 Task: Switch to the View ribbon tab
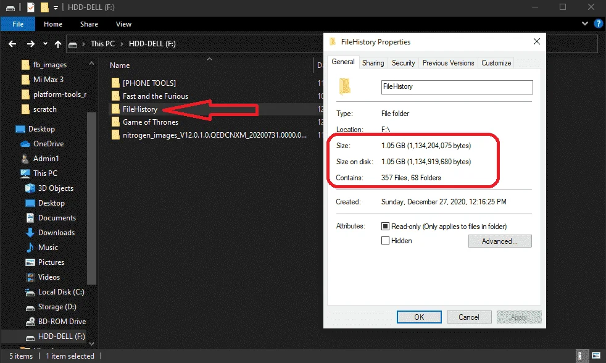point(123,24)
